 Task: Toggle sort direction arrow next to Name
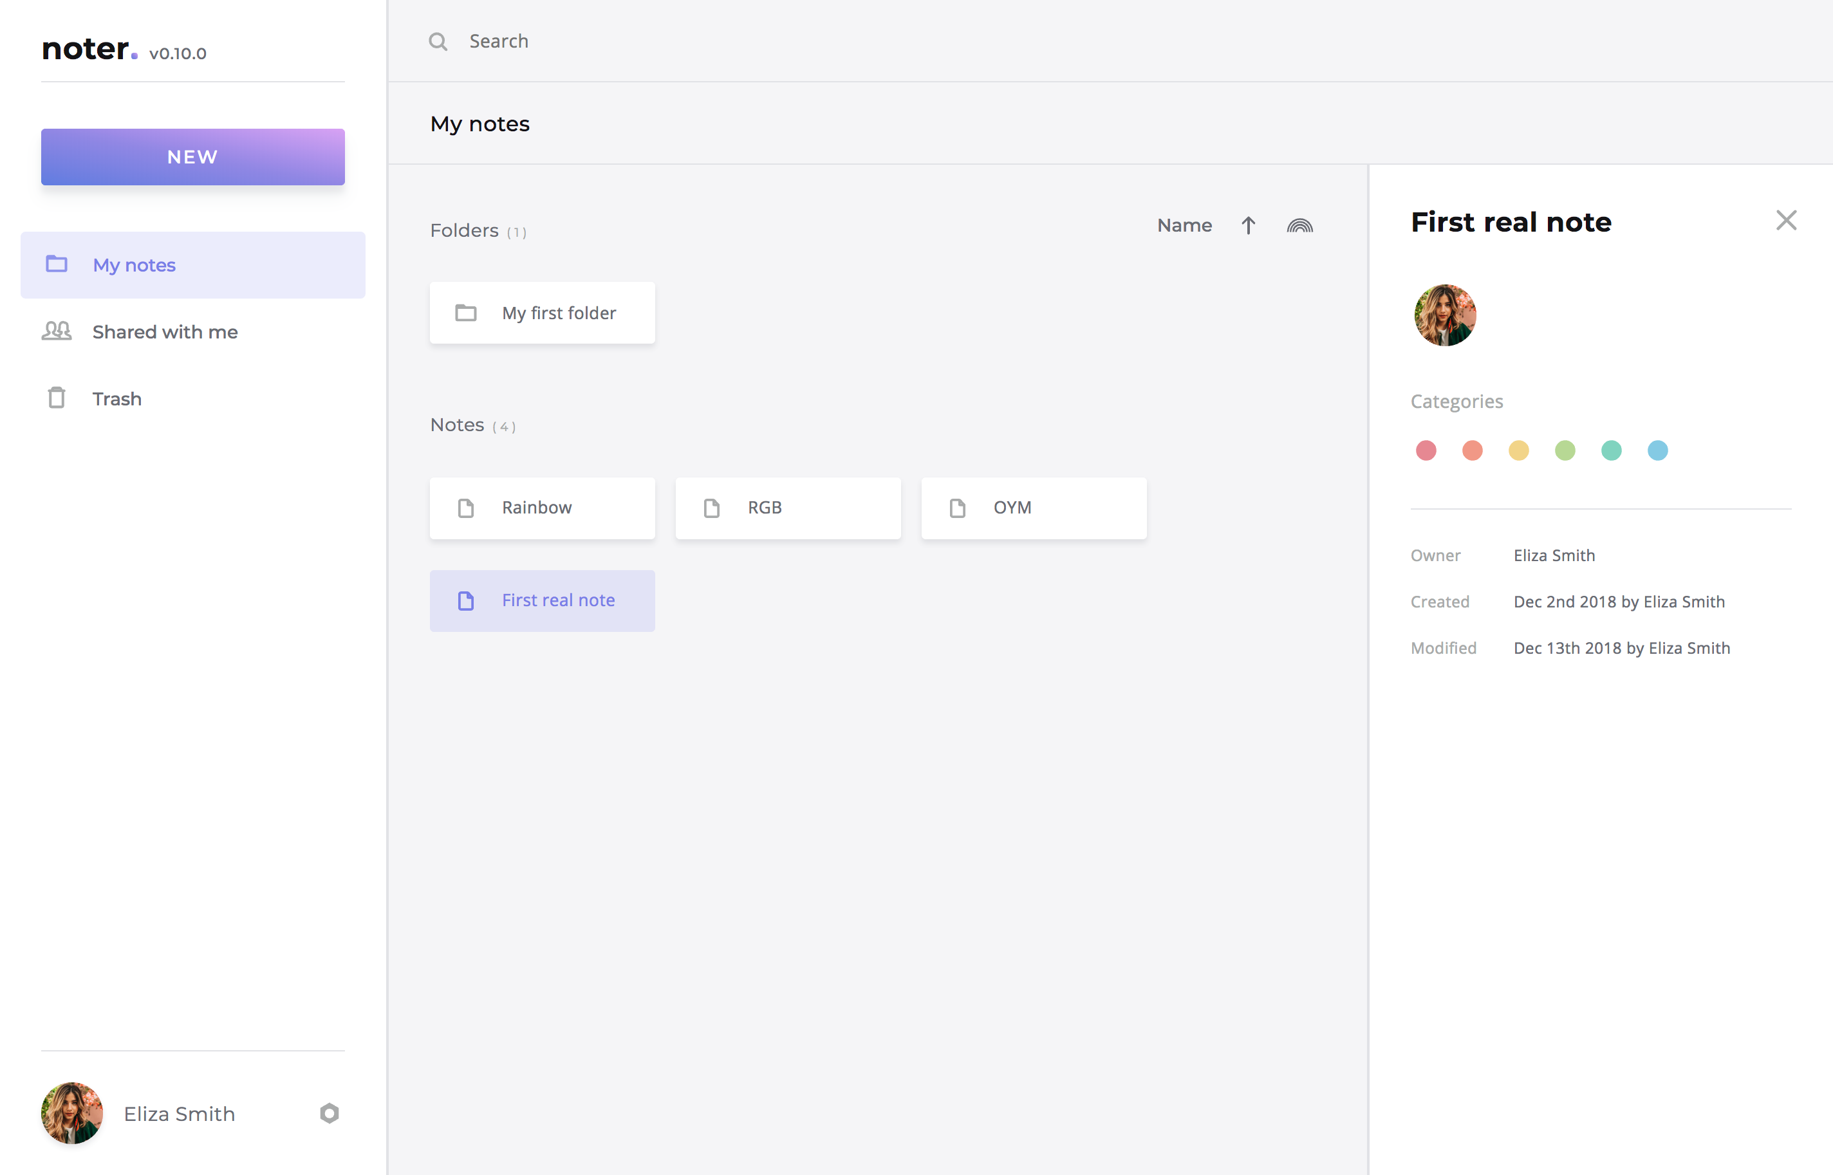(x=1248, y=226)
